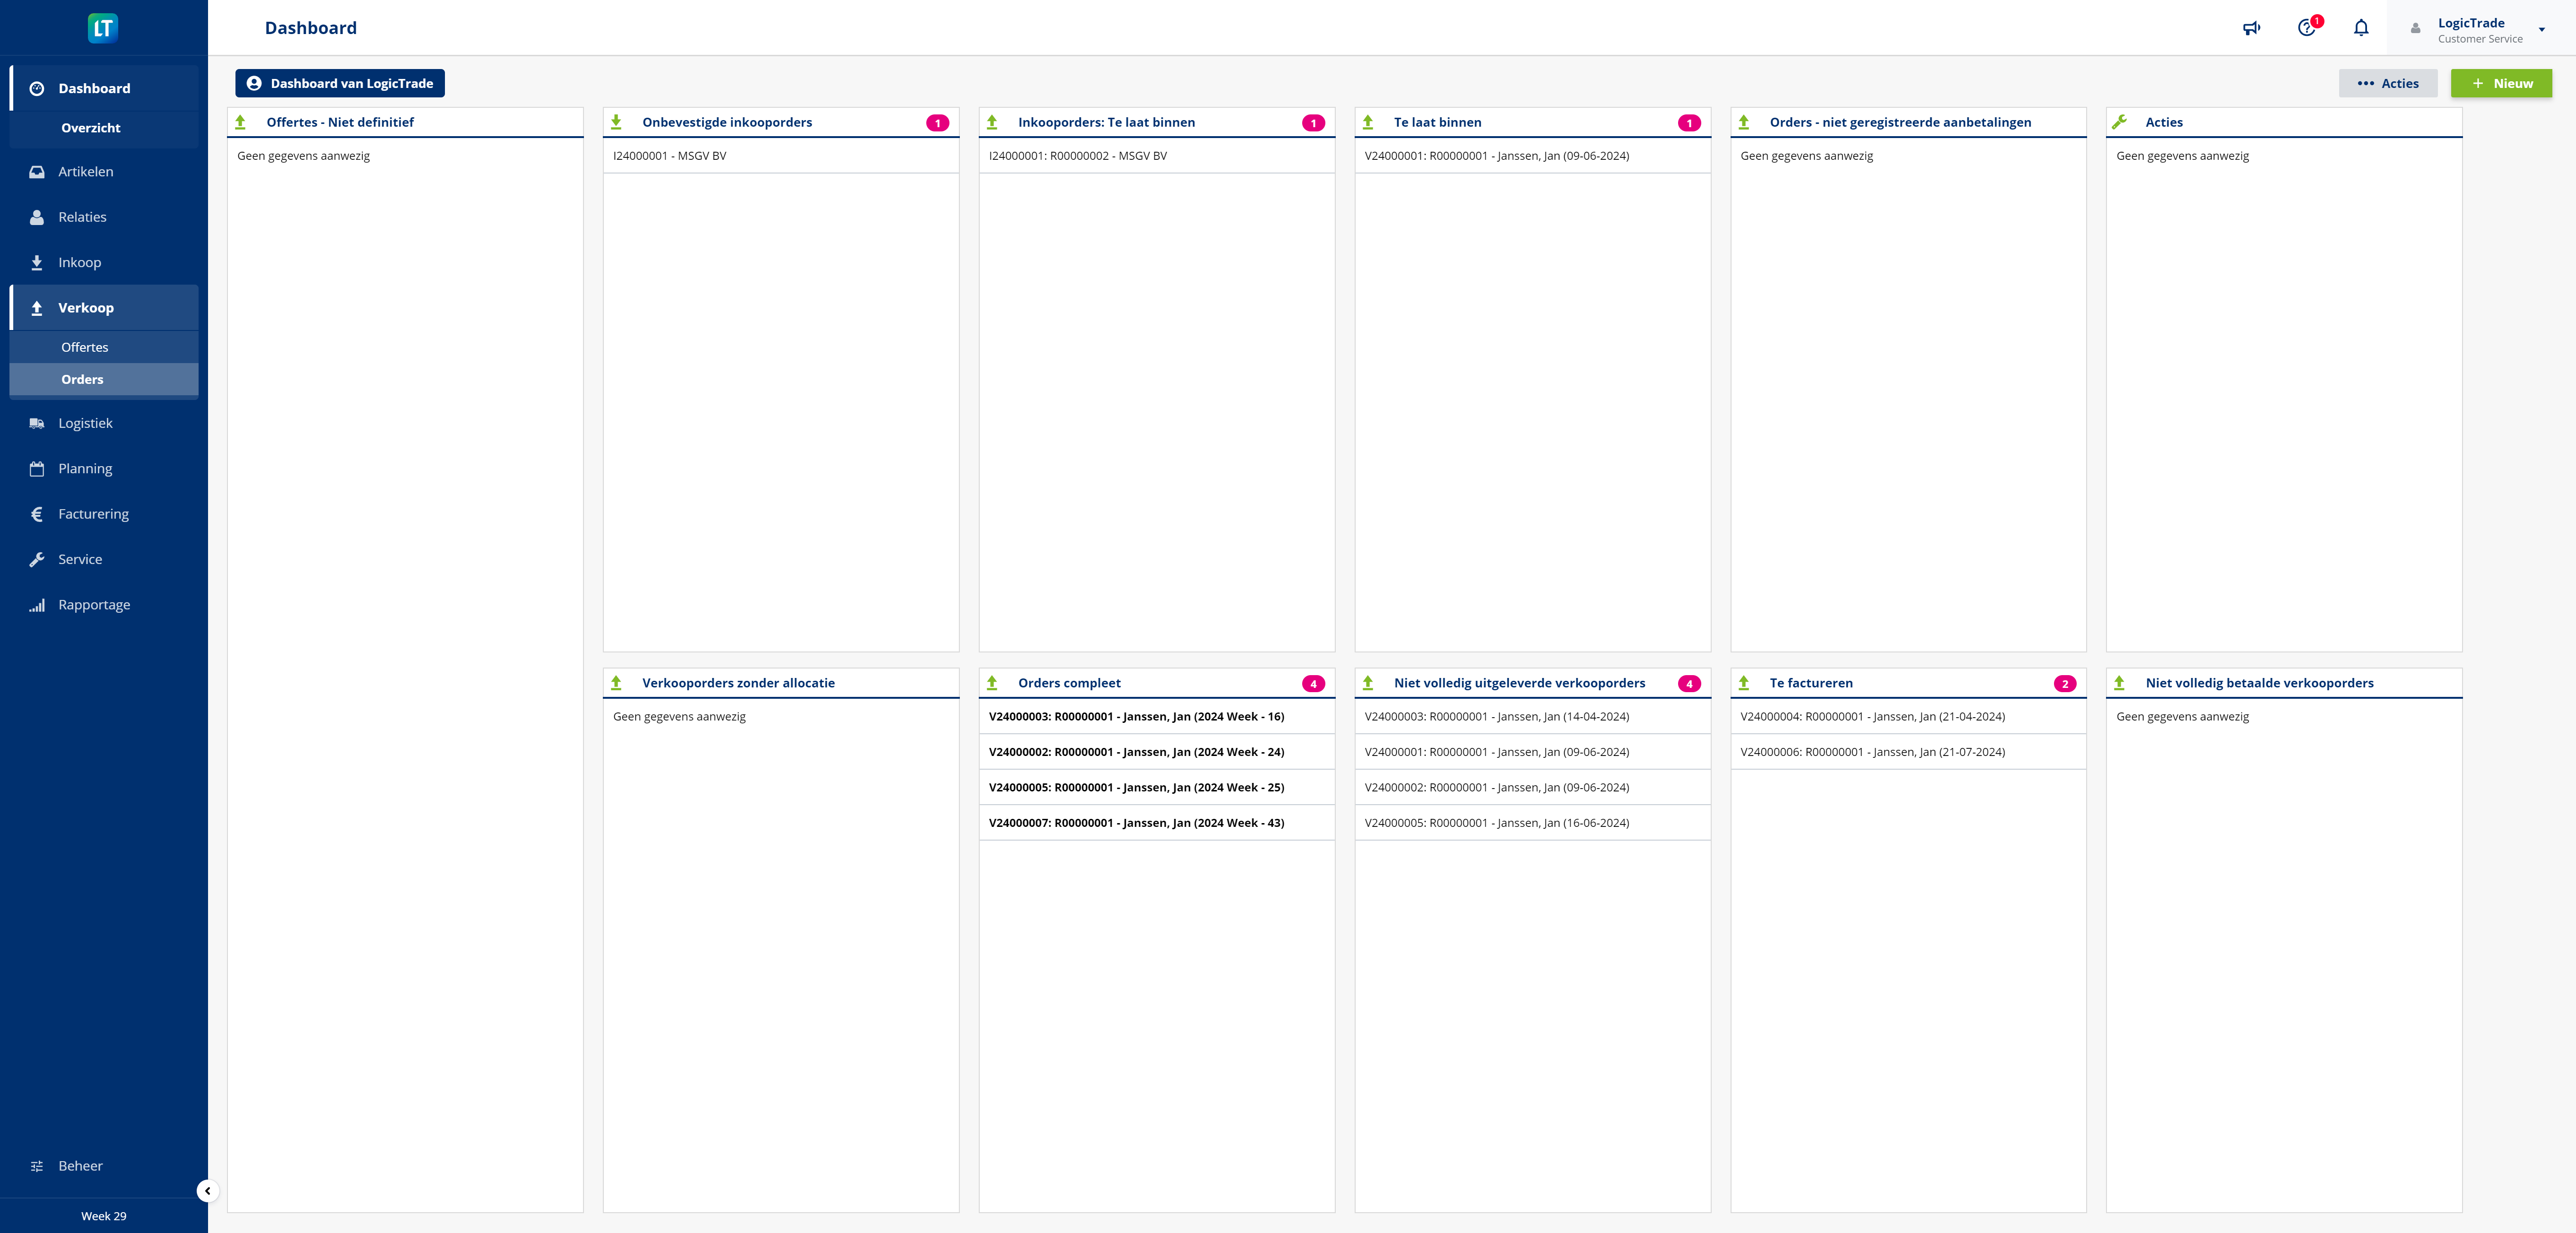The width and height of the screenshot is (2576, 1233).
Task: Open order V24000002 Week - 24 row
Action: 1157,752
